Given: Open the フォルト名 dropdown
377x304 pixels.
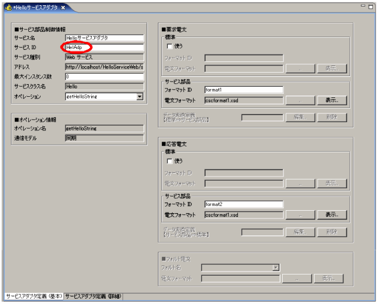Looking at the screenshot, I should pos(276,267).
